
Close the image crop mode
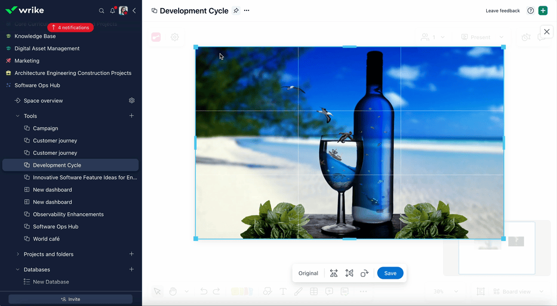pos(547,32)
